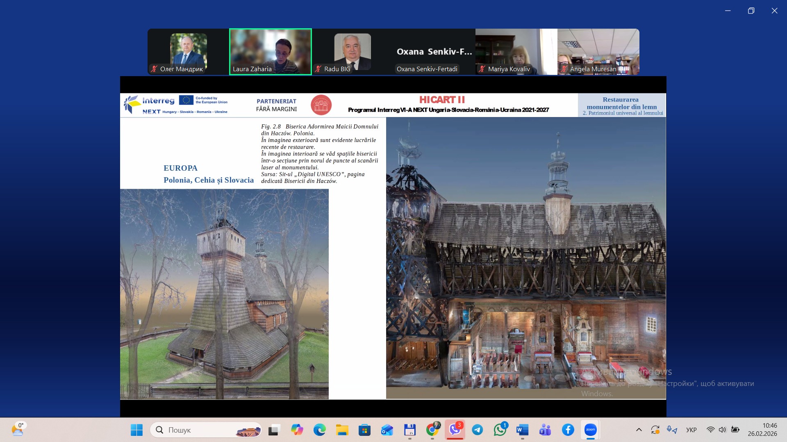787x442 pixels.
Task: Select Mariya Kovaliv's video tile
Action: [516, 52]
